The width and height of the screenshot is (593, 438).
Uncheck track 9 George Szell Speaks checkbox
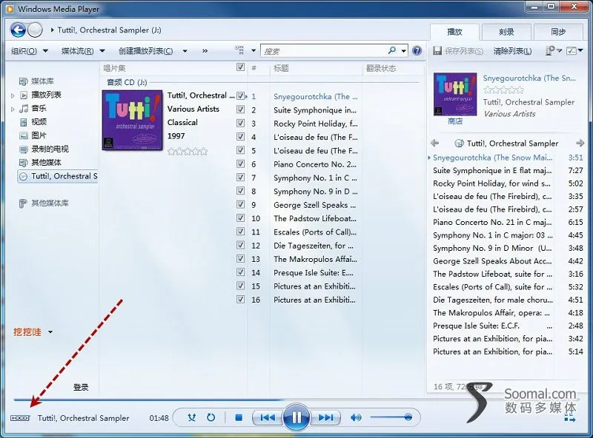coord(240,204)
